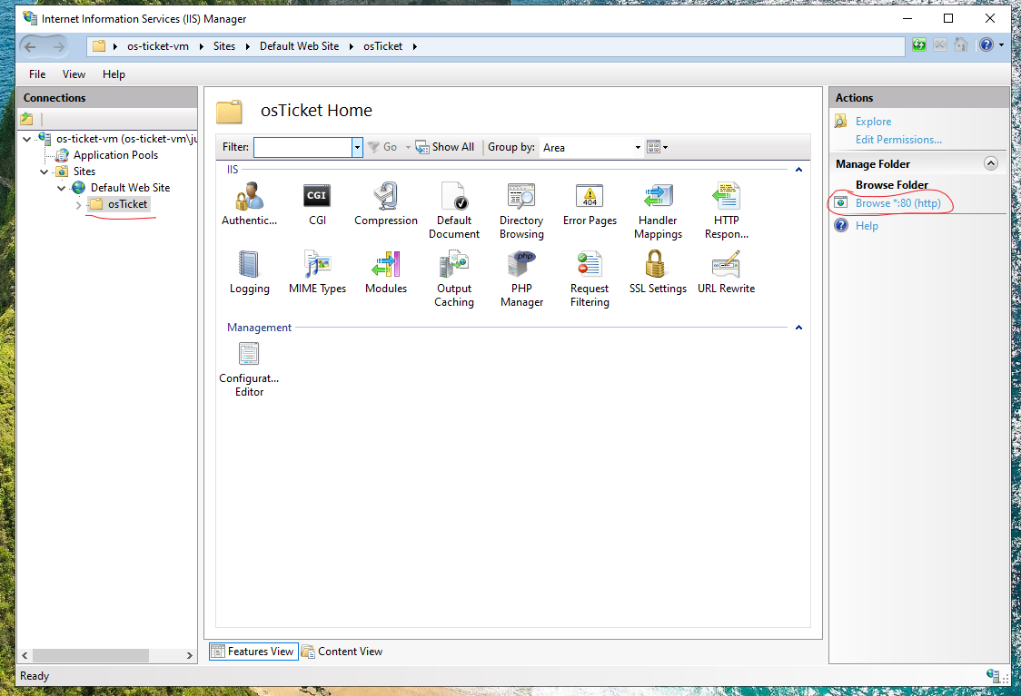Click Edit Permissions action link

point(898,140)
